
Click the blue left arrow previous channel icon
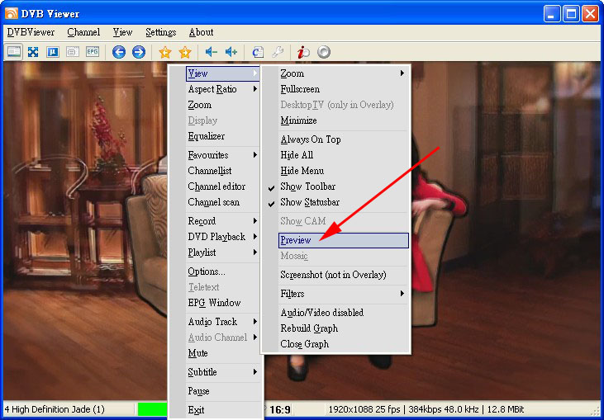(x=119, y=52)
